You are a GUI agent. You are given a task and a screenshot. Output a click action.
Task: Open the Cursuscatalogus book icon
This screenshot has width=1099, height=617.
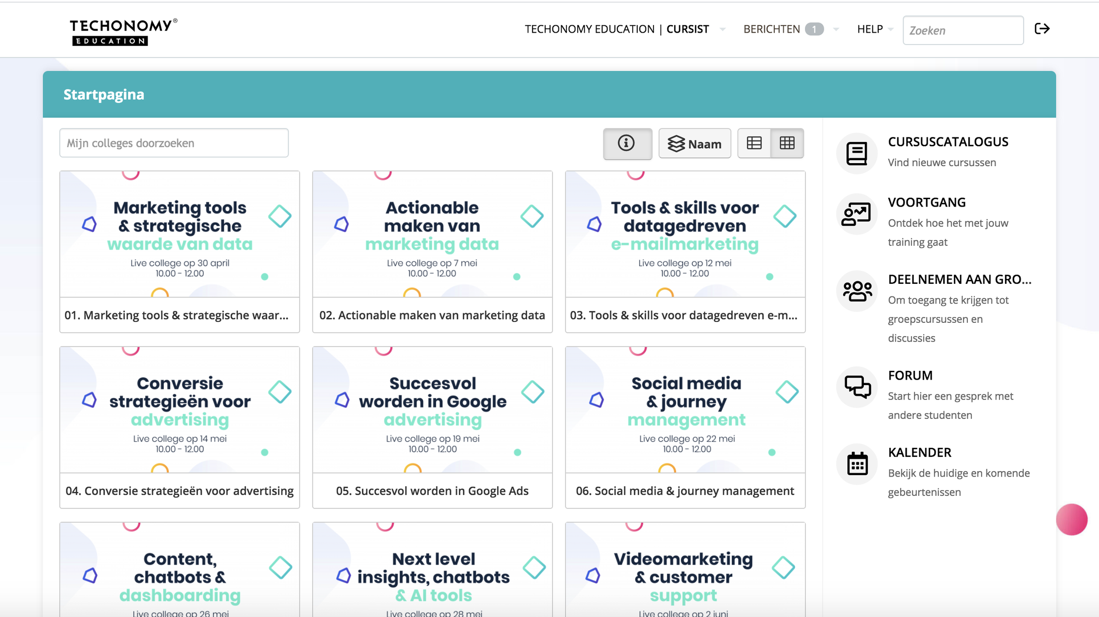tap(856, 154)
